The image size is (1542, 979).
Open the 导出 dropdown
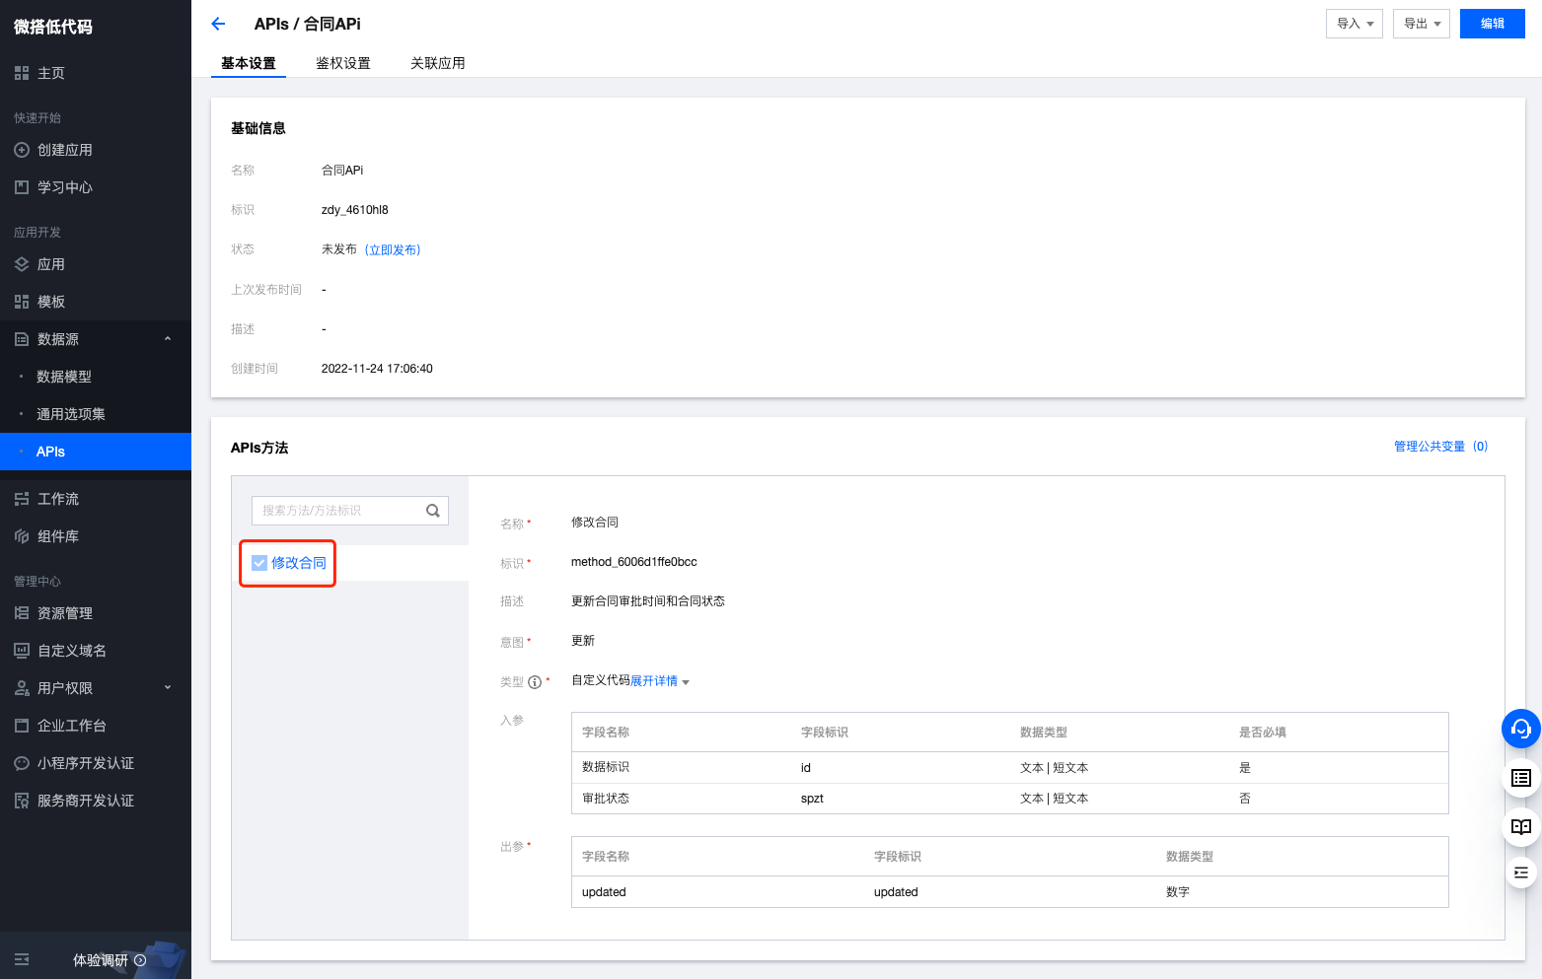[x=1422, y=24]
